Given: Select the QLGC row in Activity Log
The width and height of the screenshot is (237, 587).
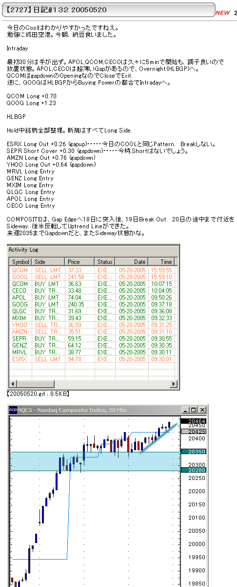Looking at the screenshot, I should [x=94, y=311].
